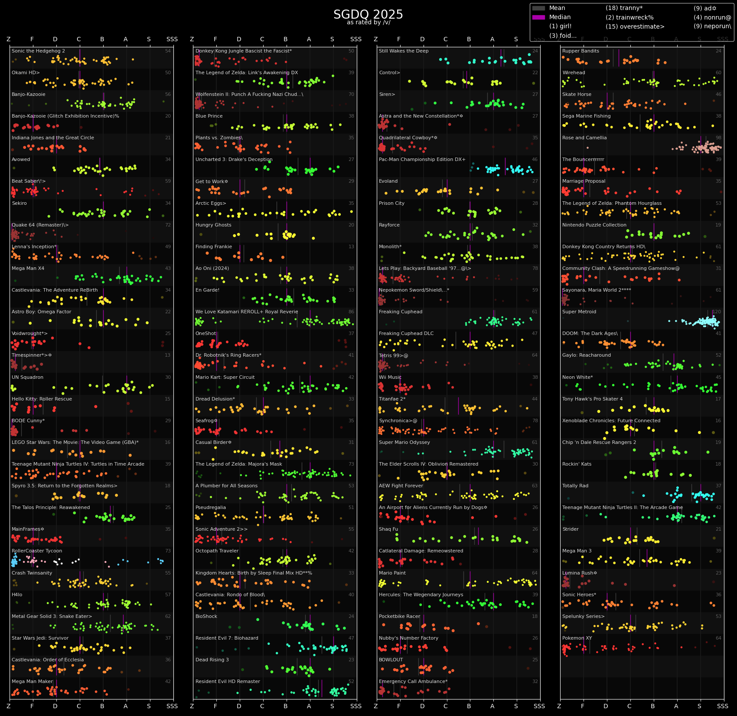Click the 'En Garde!' row label
The image size is (737, 716).
tap(207, 290)
